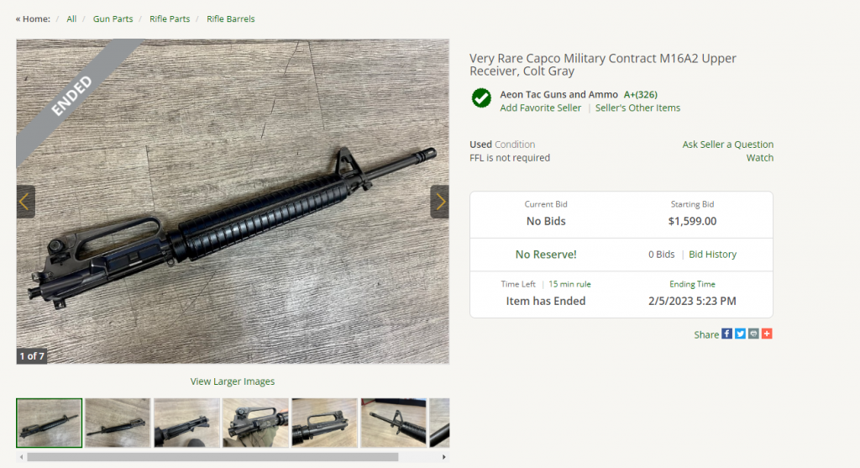This screenshot has height=468, width=860.
Task: Click the print share icon
Action: [753, 334]
